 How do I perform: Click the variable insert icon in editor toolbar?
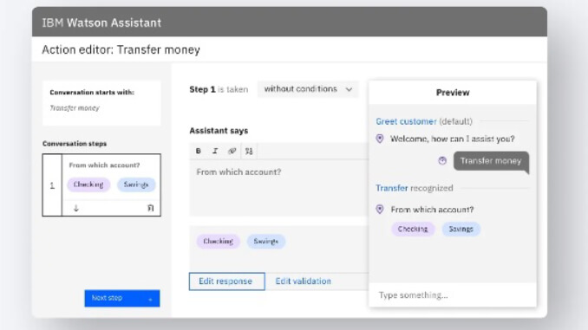(249, 151)
